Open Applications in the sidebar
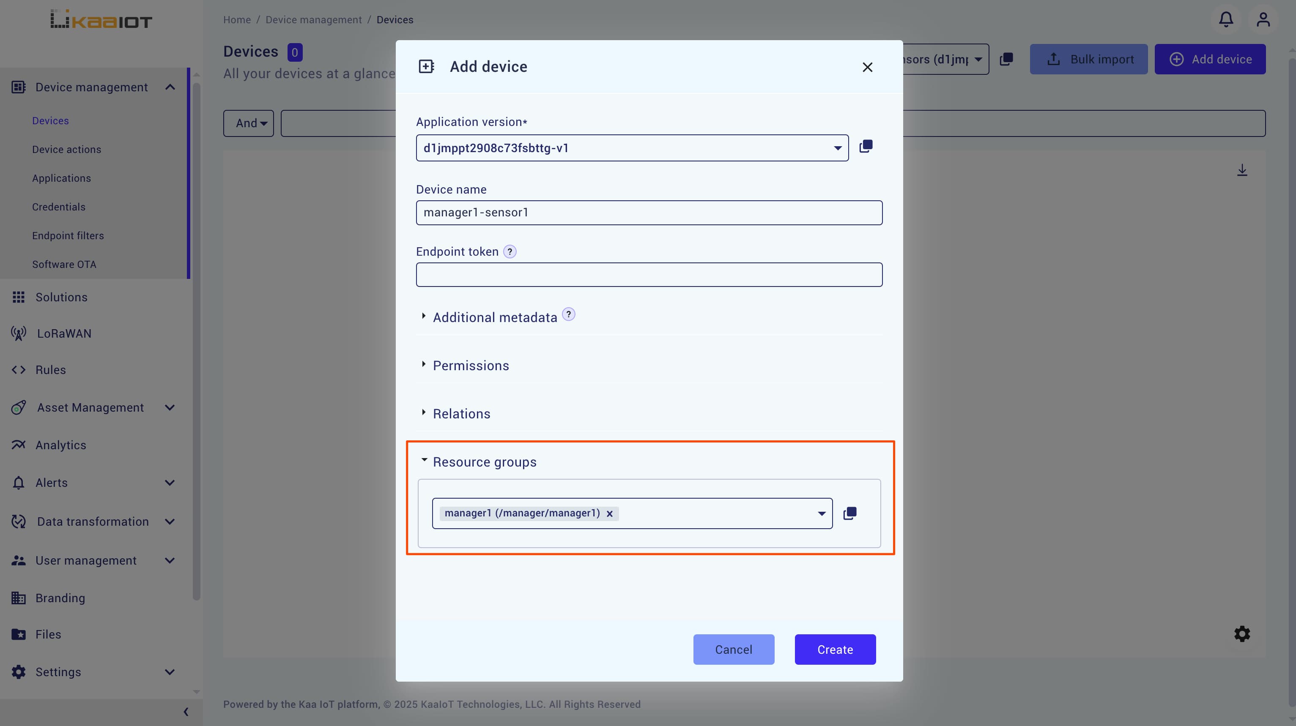The image size is (1296, 726). tap(61, 178)
